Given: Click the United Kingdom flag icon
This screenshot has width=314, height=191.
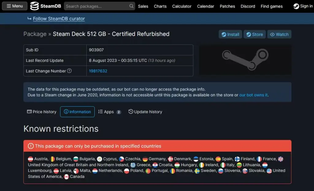Looking at the screenshot, I should click(x=281, y=159).
